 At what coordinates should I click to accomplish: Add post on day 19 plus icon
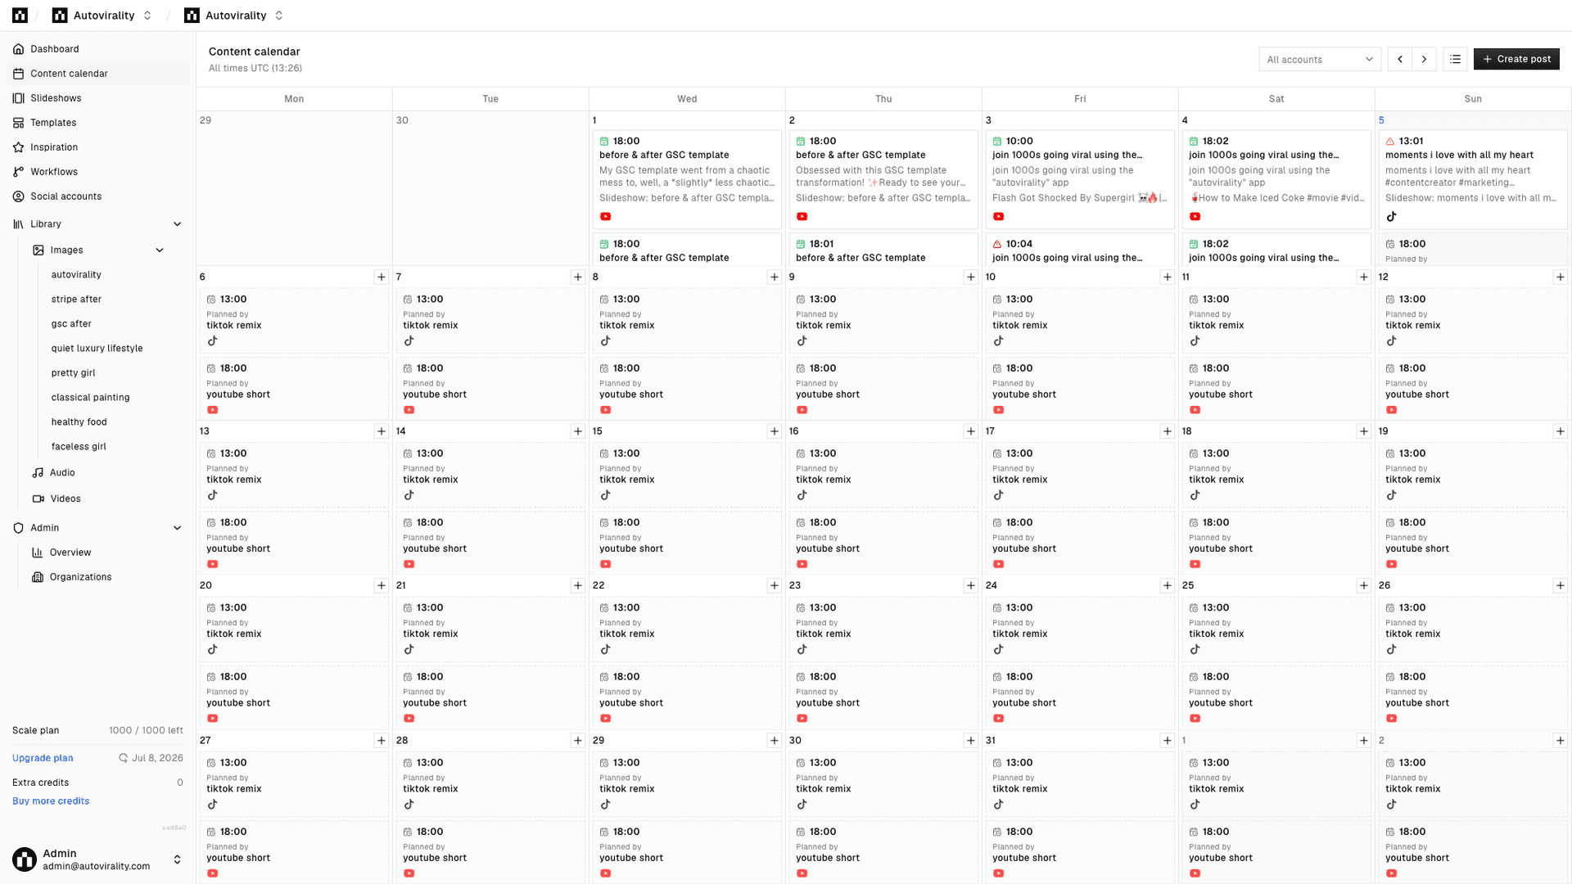1561,431
